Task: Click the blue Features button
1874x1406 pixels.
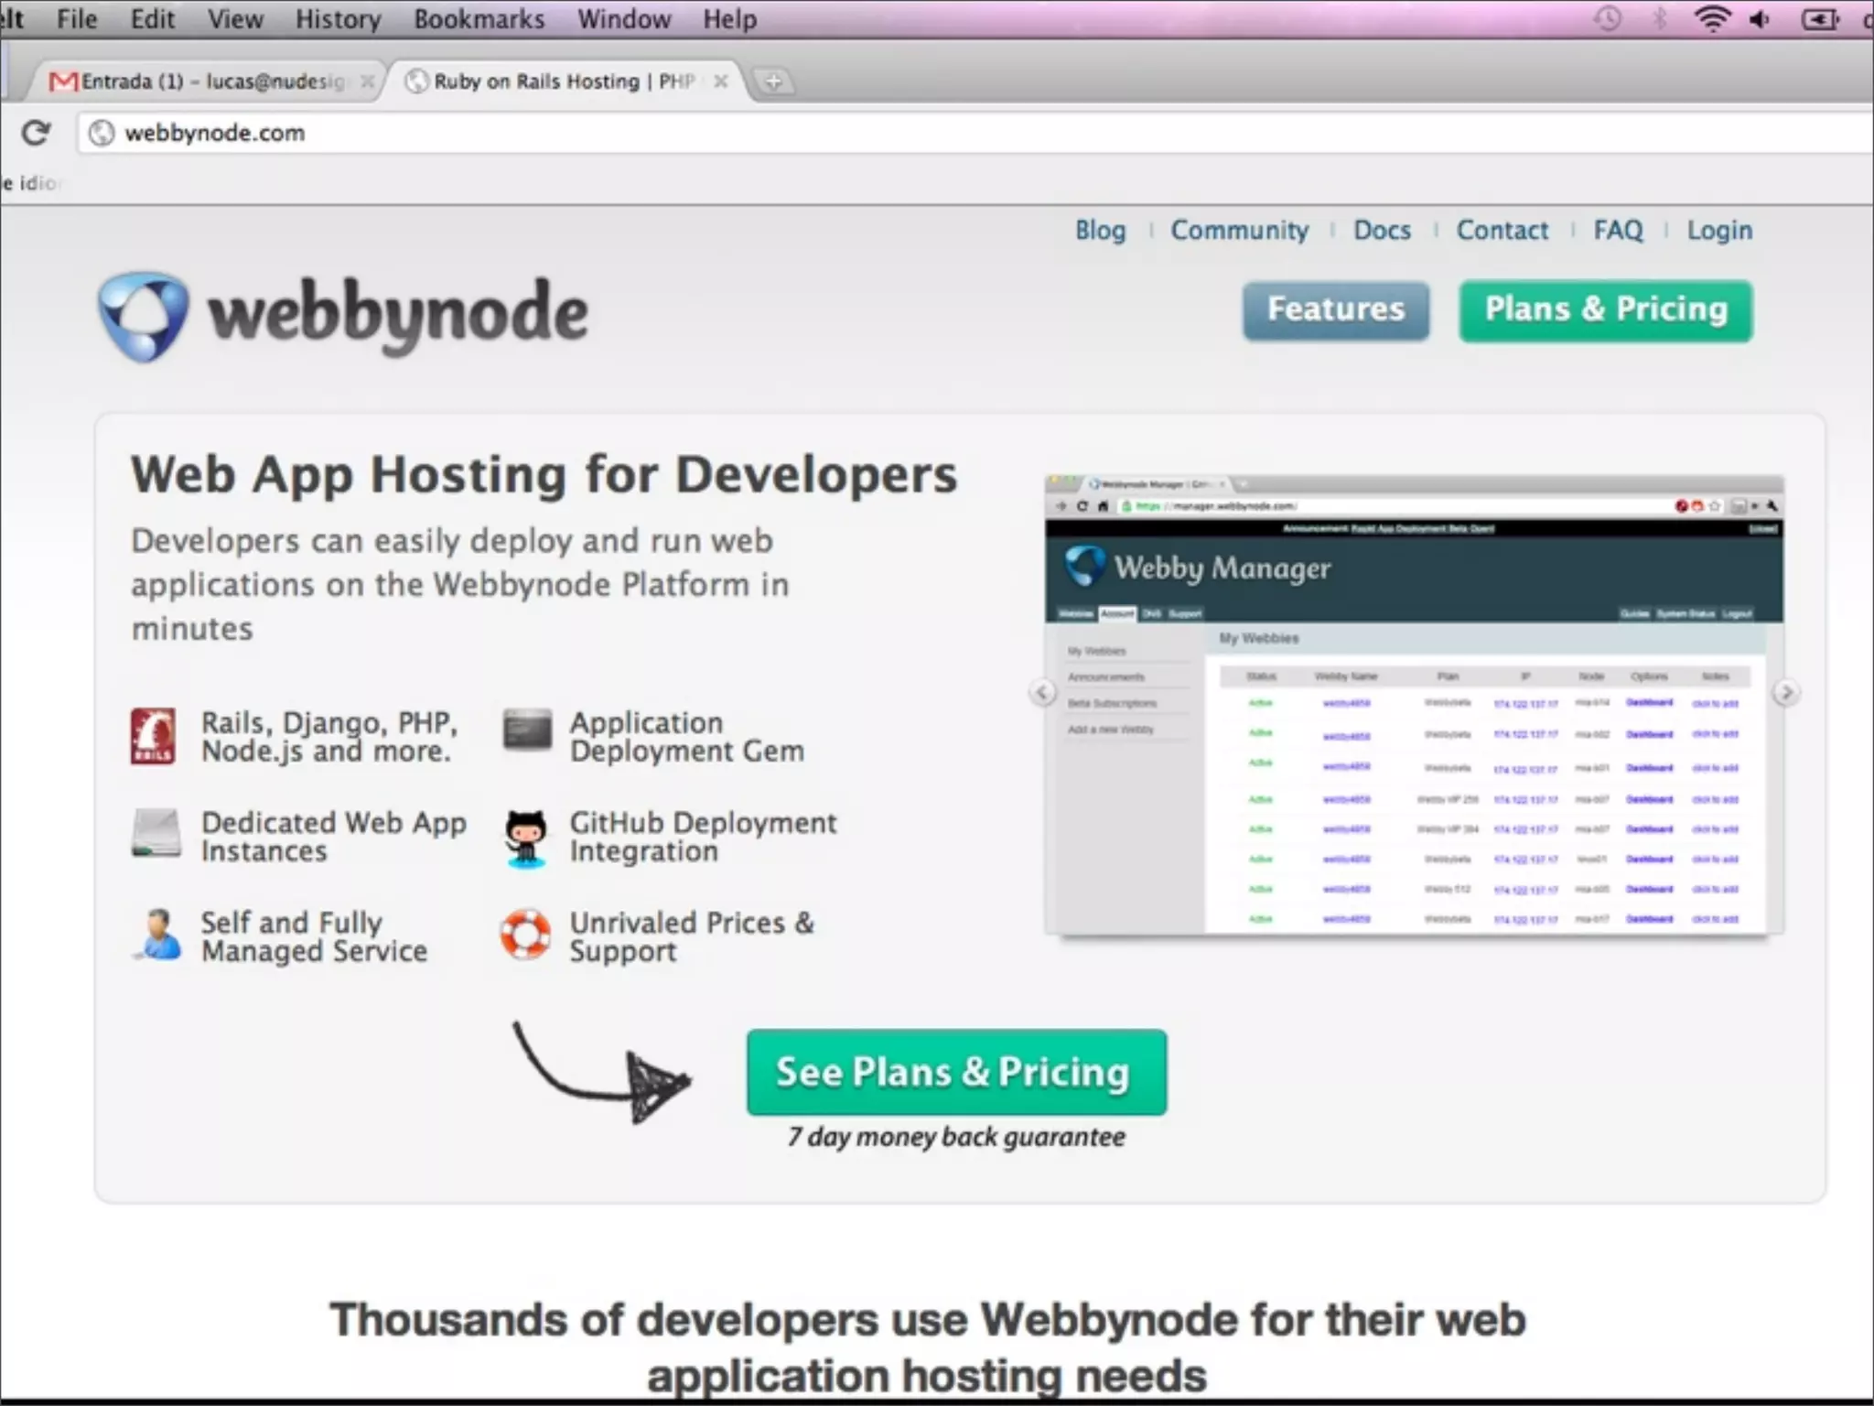Action: [1335, 311]
